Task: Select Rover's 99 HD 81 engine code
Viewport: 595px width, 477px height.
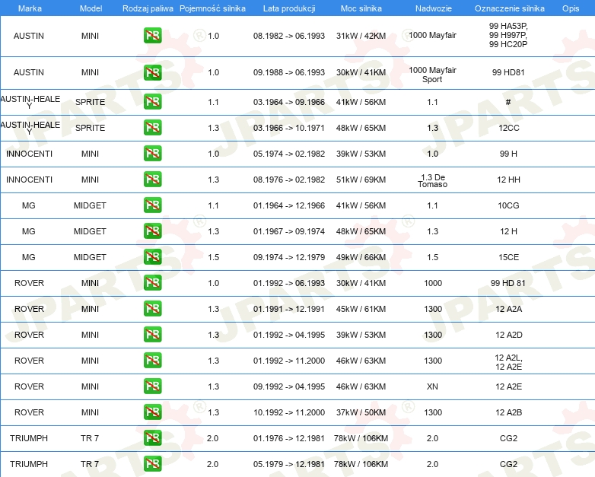Action: 508,283
